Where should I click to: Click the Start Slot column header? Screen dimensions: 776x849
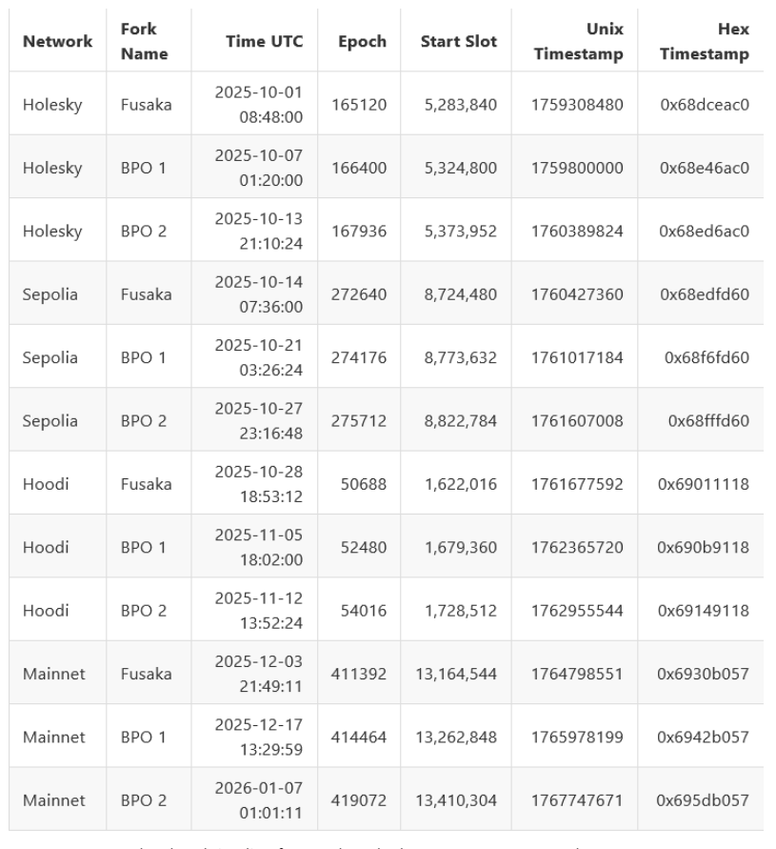pos(459,42)
